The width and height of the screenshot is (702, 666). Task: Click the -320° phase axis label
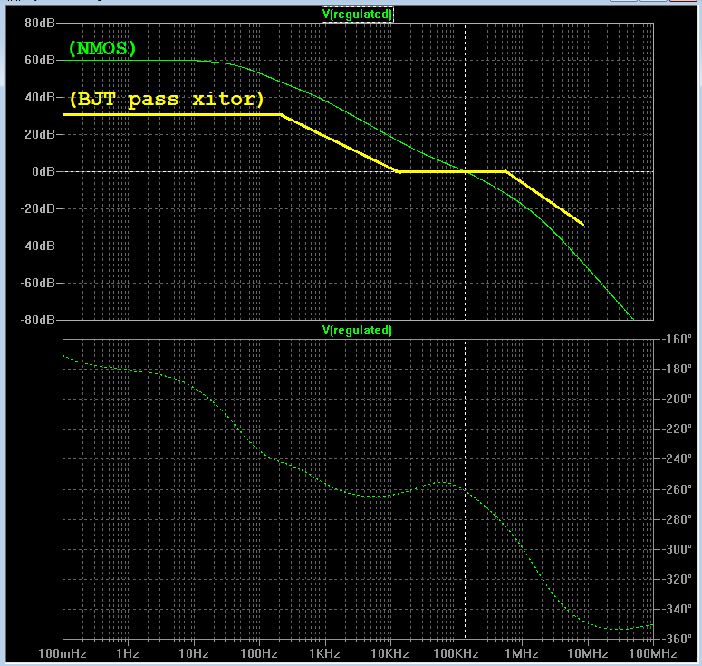click(x=677, y=580)
